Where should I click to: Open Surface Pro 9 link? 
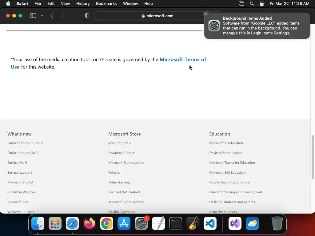pyautogui.click(x=17, y=163)
